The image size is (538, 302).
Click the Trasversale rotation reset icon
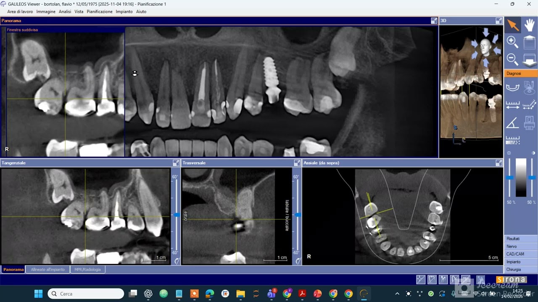298,261
